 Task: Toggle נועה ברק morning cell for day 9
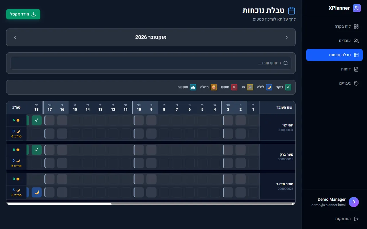[x=151, y=150]
